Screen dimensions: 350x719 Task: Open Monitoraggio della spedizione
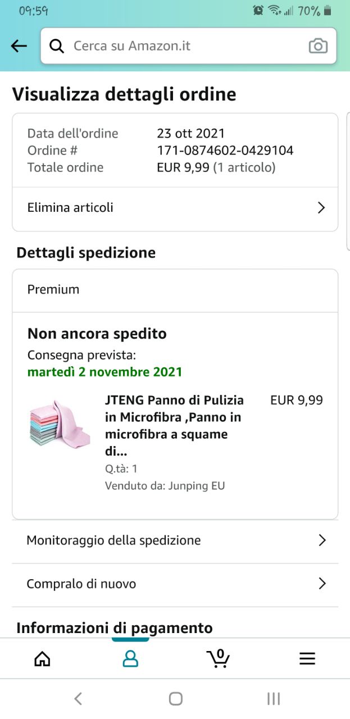(x=113, y=540)
